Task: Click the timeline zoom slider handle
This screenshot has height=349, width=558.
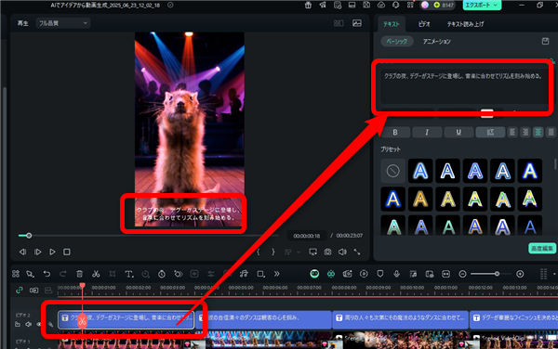Action: click(x=497, y=274)
